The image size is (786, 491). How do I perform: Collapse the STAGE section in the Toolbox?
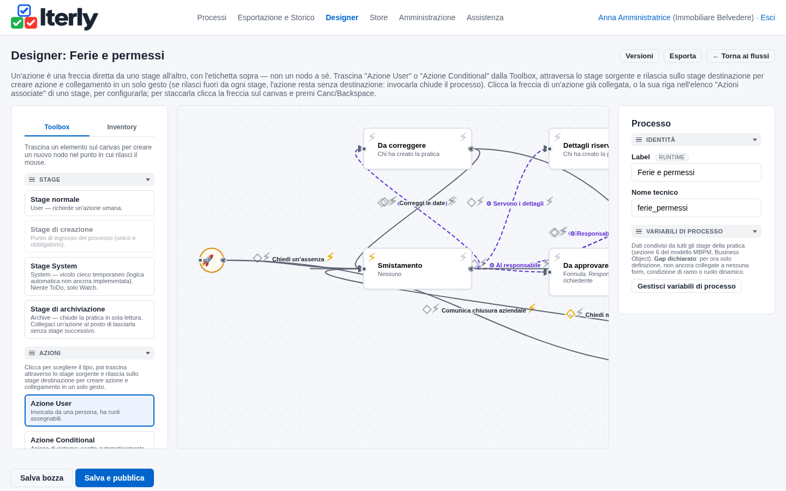[90, 179]
